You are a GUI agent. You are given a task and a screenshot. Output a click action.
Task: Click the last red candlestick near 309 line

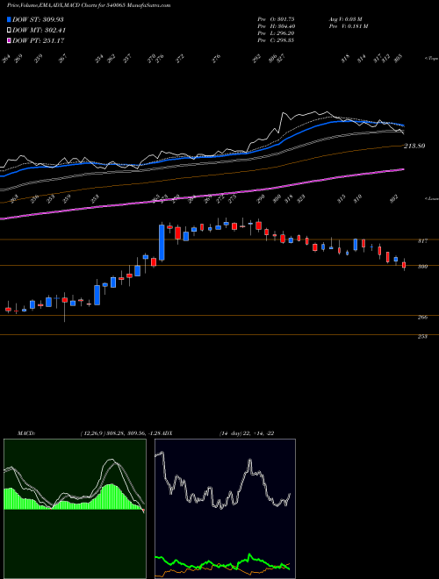[x=404, y=265]
